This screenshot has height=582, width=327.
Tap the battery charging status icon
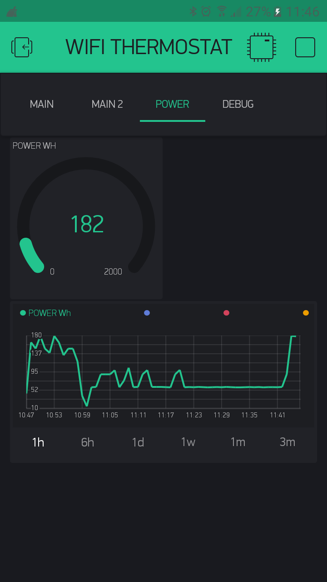point(277,11)
